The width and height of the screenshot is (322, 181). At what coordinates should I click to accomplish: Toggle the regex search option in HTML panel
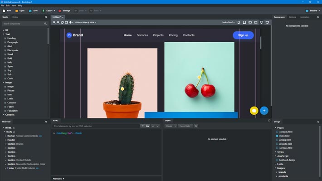click(x=143, y=126)
